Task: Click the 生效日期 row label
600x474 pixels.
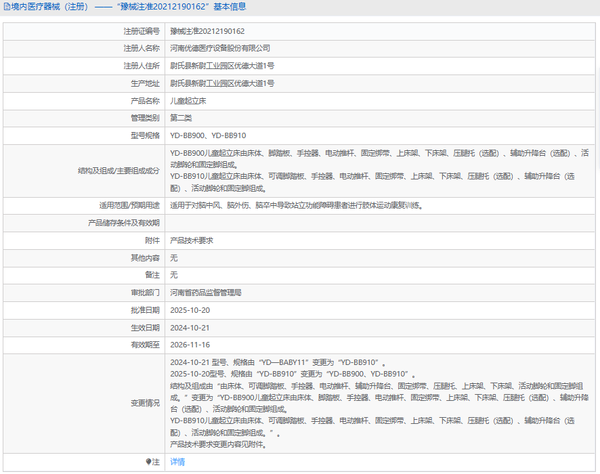Action: click(x=145, y=328)
